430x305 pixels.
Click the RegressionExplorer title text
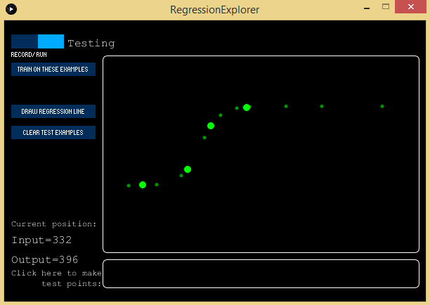[x=215, y=10]
